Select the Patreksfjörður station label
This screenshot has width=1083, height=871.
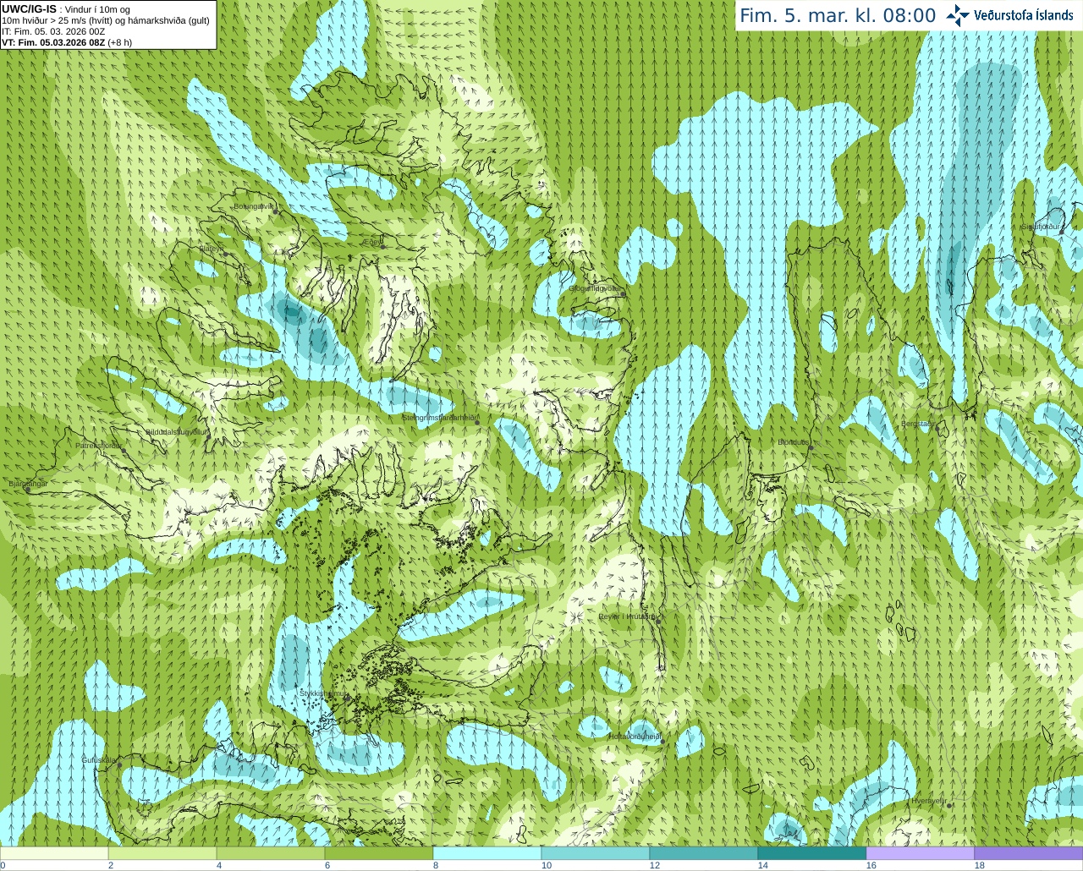pyautogui.click(x=99, y=445)
